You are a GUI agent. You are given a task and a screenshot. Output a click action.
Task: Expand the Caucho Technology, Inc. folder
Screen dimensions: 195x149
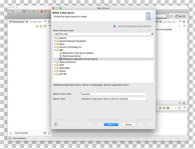[x=55, y=47]
